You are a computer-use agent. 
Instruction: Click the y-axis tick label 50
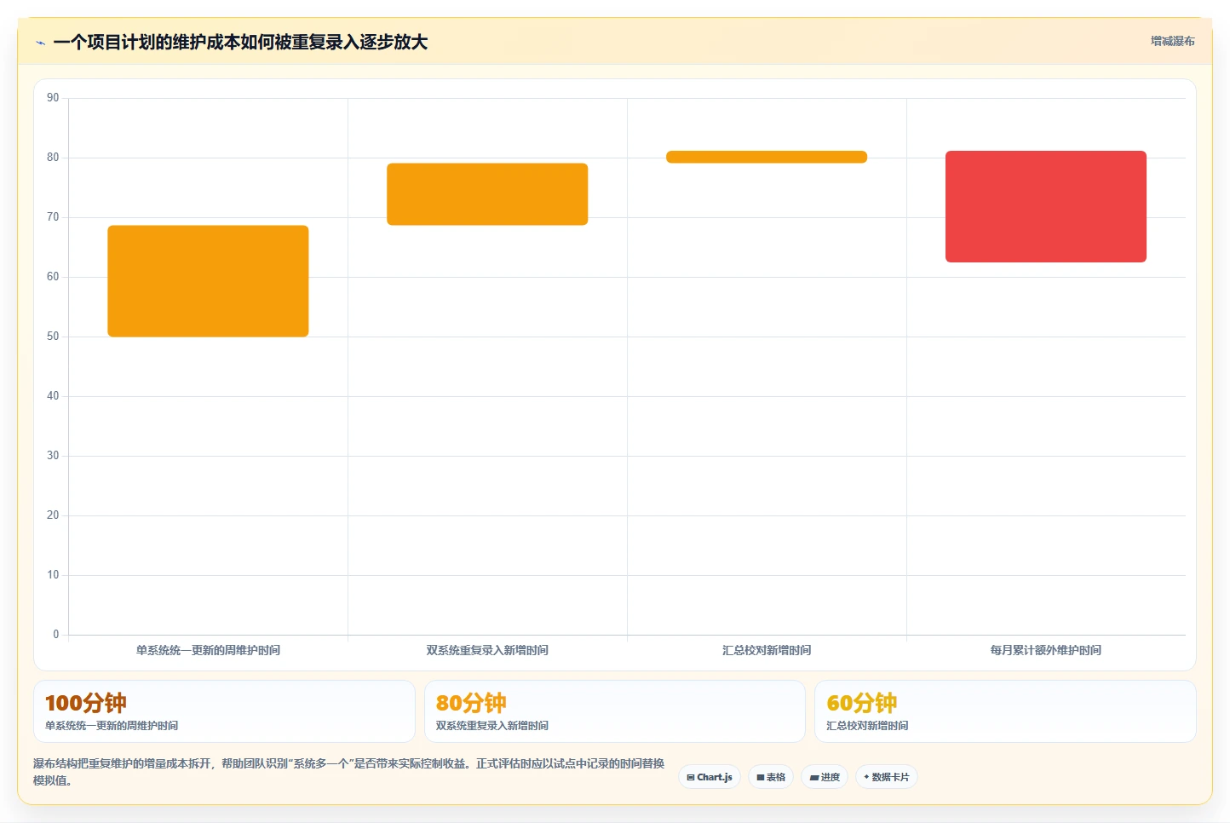point(53,337)
